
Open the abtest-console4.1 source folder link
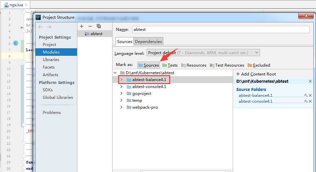point(255,101)
